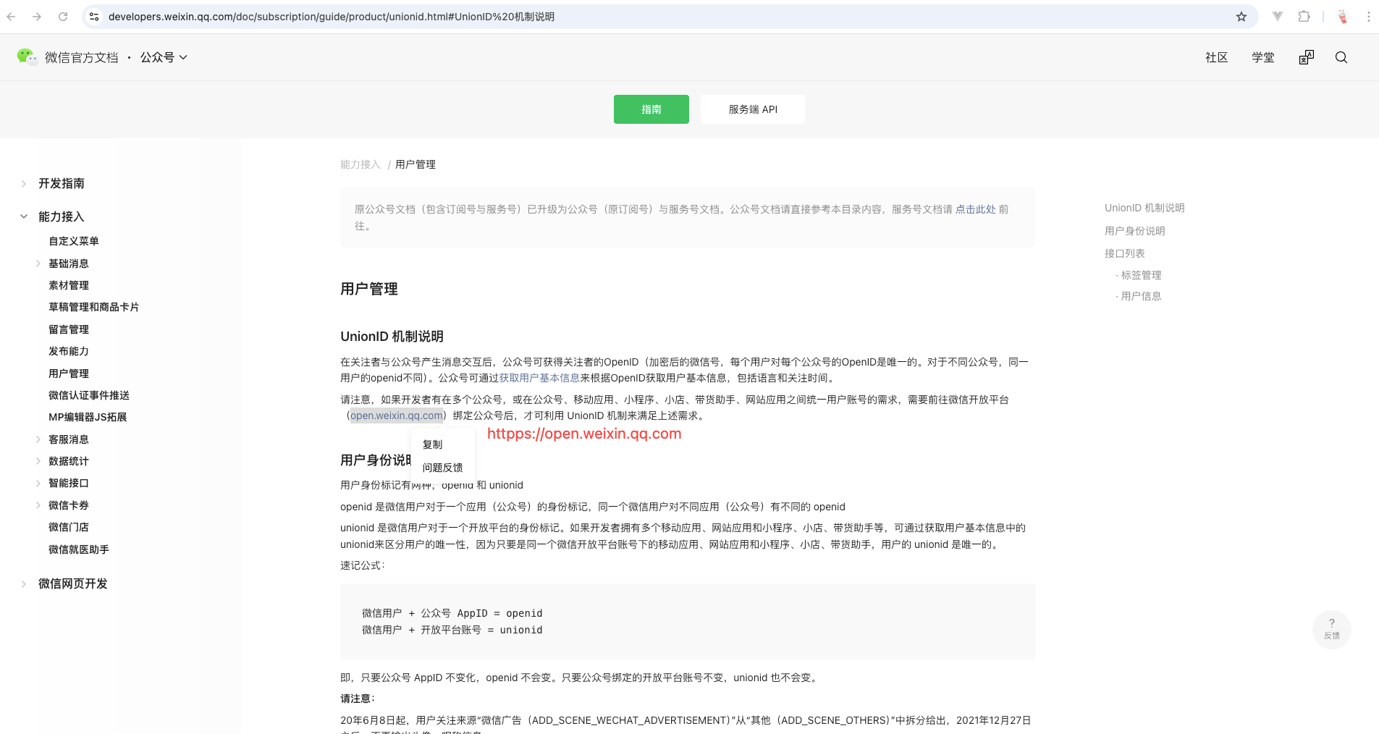Click the browser address bar URL

pos(332,17)
